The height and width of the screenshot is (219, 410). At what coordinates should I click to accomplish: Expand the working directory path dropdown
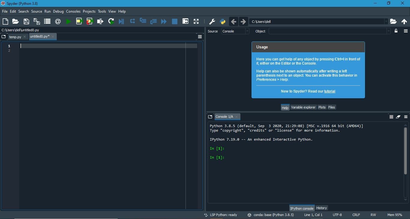[x=386, y=22]
